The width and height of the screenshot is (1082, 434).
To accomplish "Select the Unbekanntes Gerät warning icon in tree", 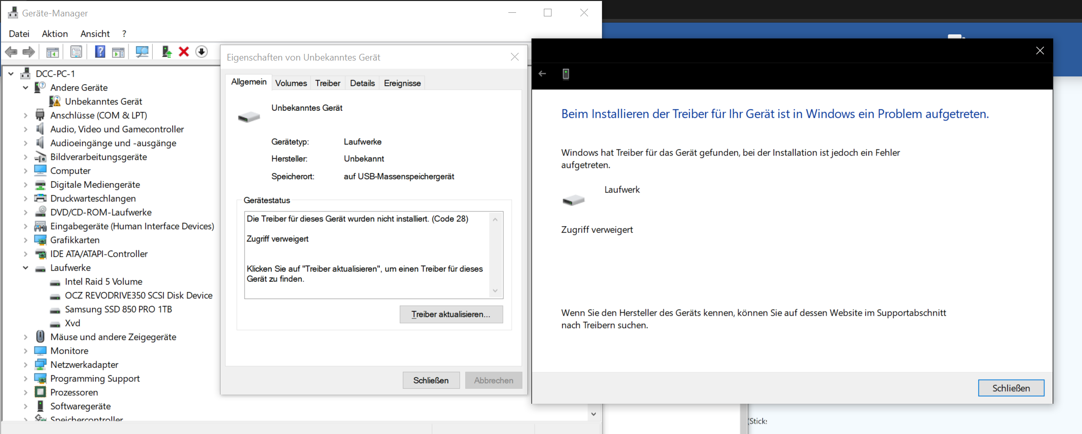I will 55,102.
